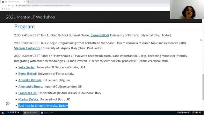Go to the browser home icon

click(x=12, y=6)
